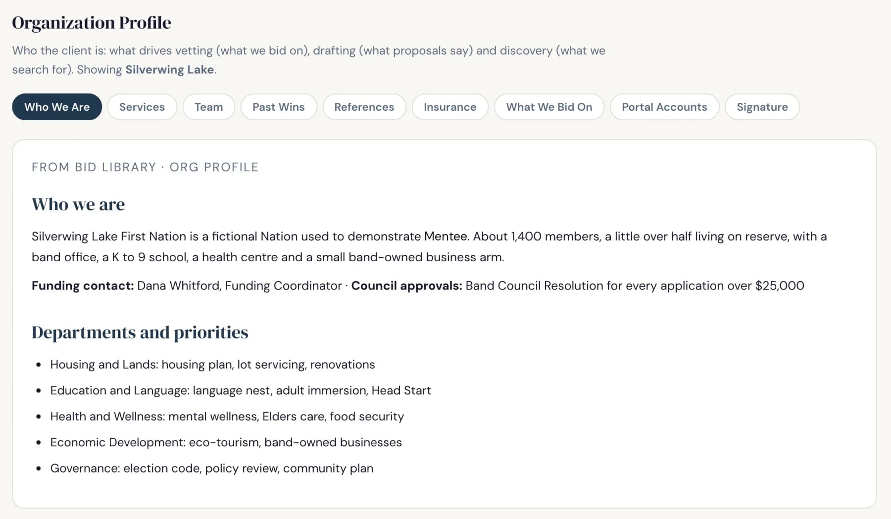Click the bold Silverwing Lake client name
Viewport: 891px width, 519px height.
(x=170, y=69)
